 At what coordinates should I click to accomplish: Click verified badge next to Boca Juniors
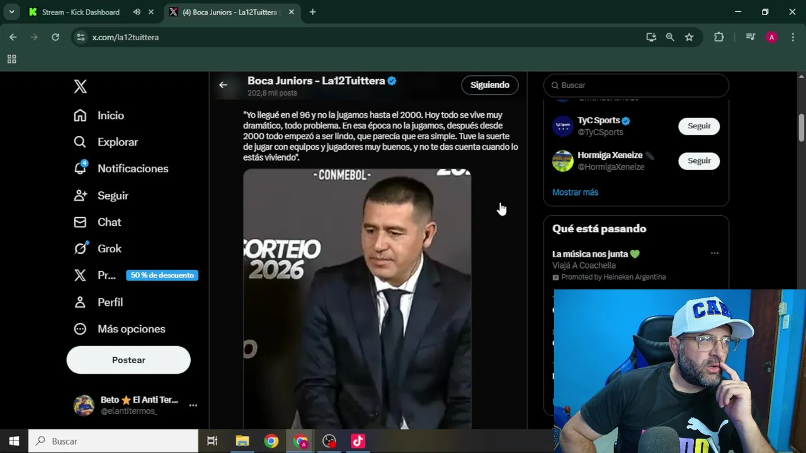(x=392, y=81)
